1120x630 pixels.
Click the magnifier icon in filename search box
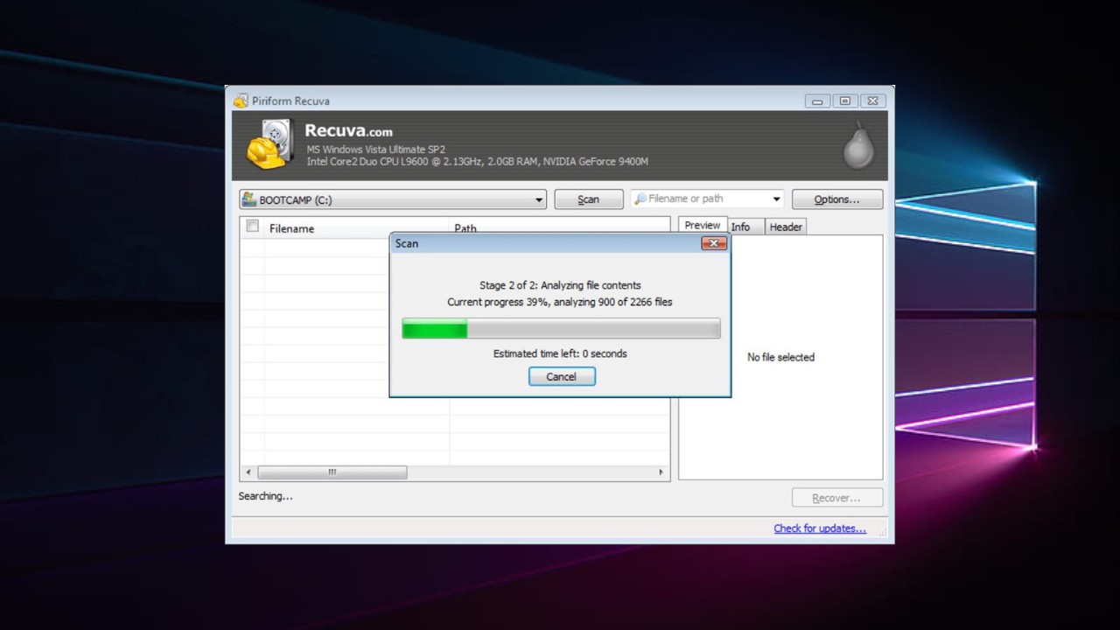click(x=640, y=199)
